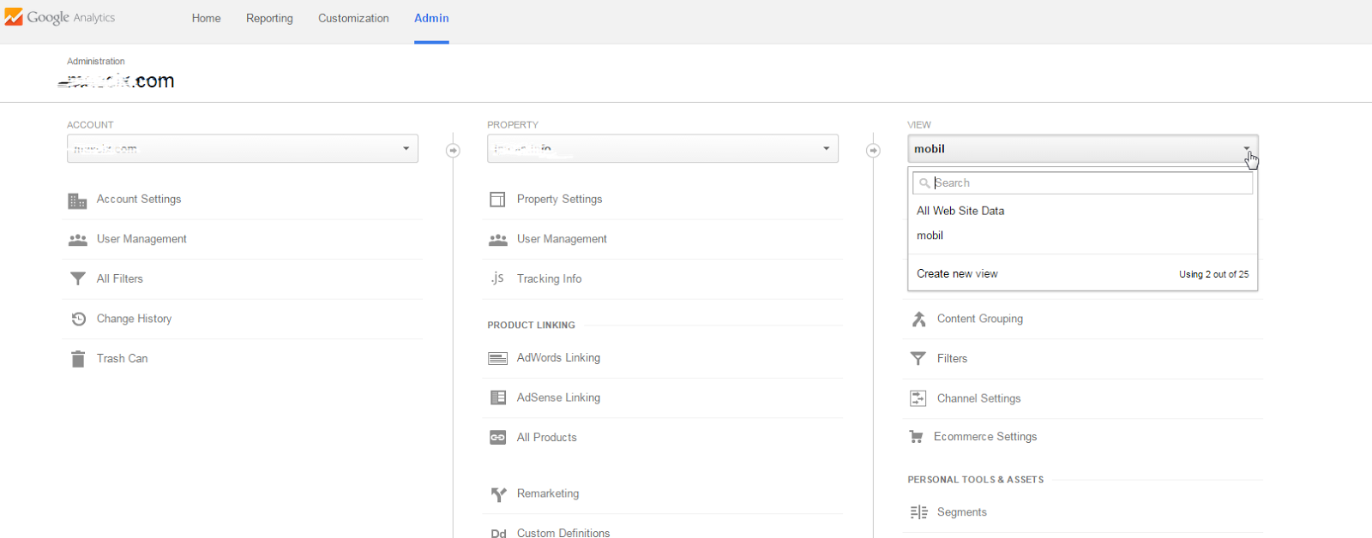1372x538 pixels.
Task: Click Create new view link
Action: 957,274
